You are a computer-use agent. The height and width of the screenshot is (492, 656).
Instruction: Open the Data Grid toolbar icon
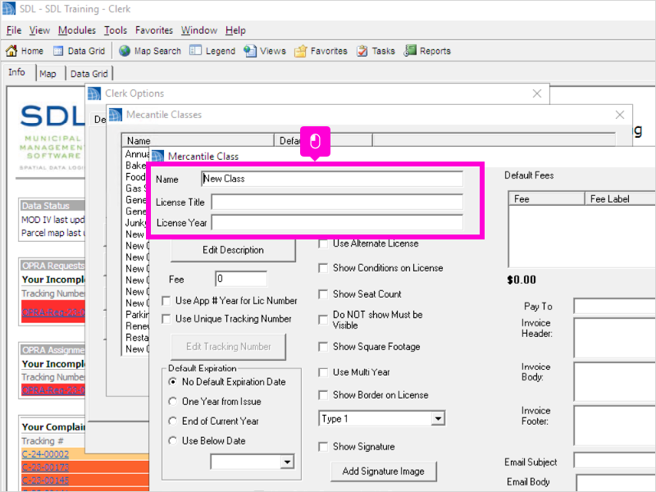click(58, 51)
